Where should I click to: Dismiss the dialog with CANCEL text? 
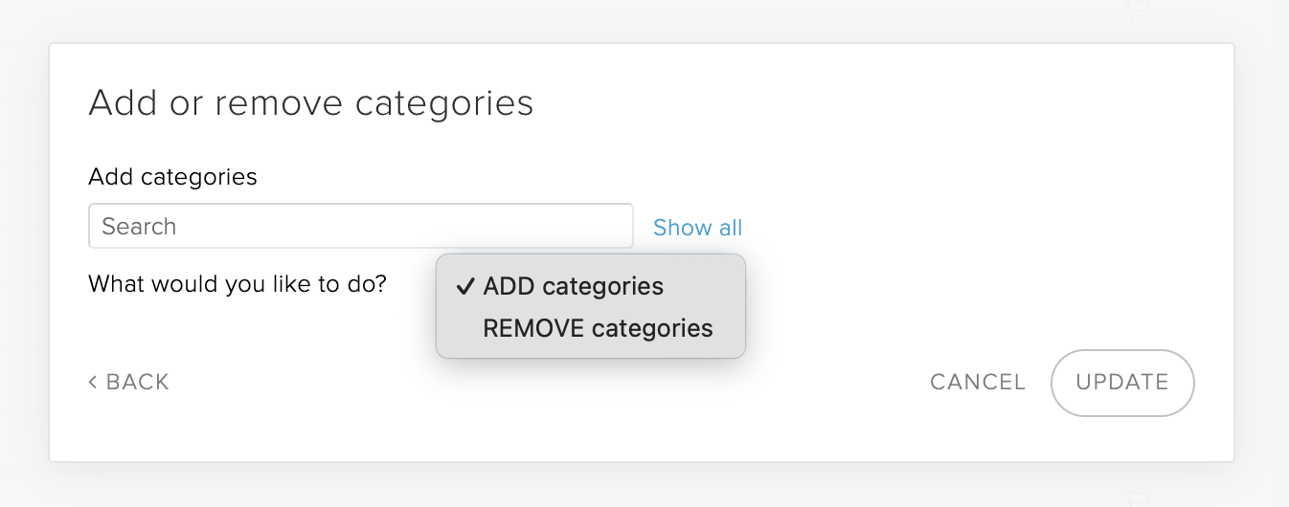pos(977,383)
